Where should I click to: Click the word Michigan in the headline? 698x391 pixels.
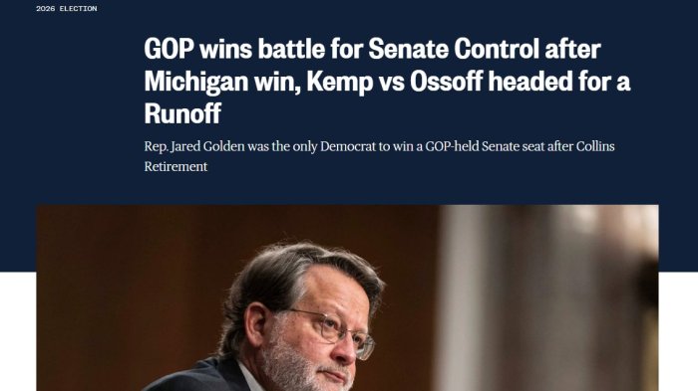pos(195,82)
